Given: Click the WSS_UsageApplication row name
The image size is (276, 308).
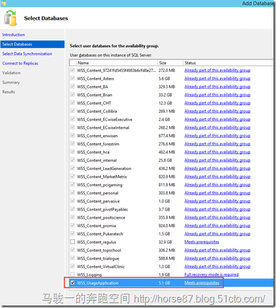Looking at the screenshot, I should click(98, 283).
